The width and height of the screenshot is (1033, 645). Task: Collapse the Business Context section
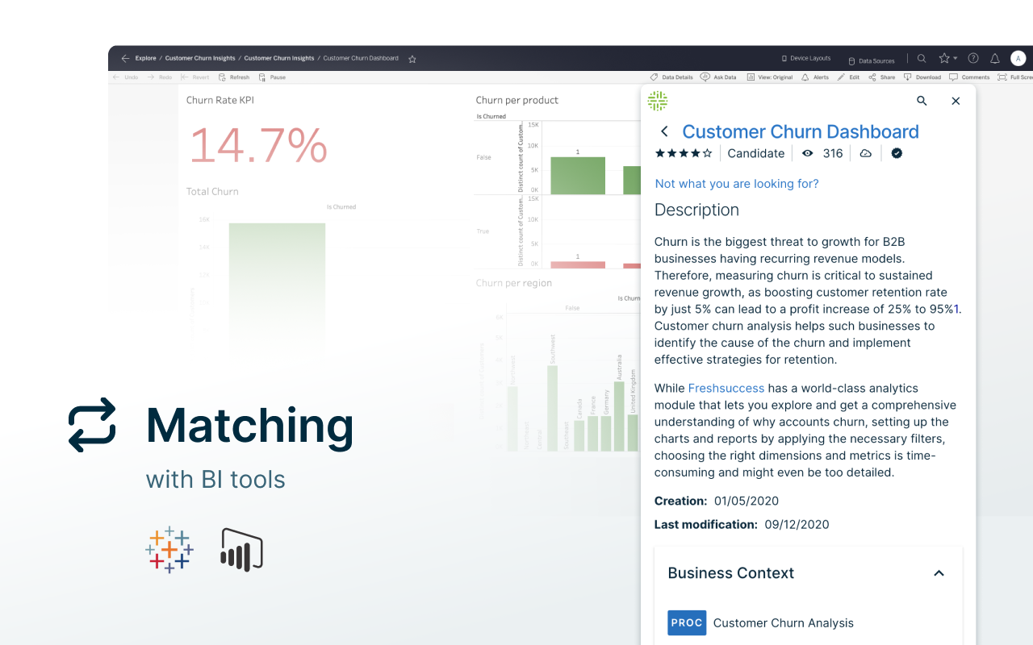tap(939, 573)
